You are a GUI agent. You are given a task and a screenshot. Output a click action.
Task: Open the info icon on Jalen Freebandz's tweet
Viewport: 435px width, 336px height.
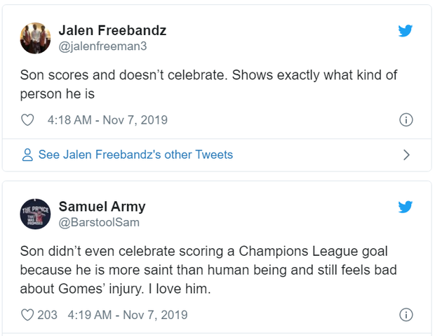coord(405,120)
